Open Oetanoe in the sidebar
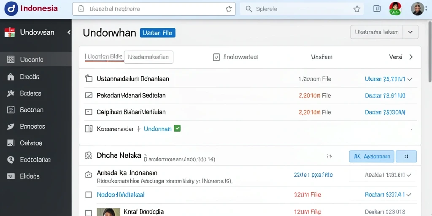This screenshot has height=216, width=432. (x=31, y=143)
